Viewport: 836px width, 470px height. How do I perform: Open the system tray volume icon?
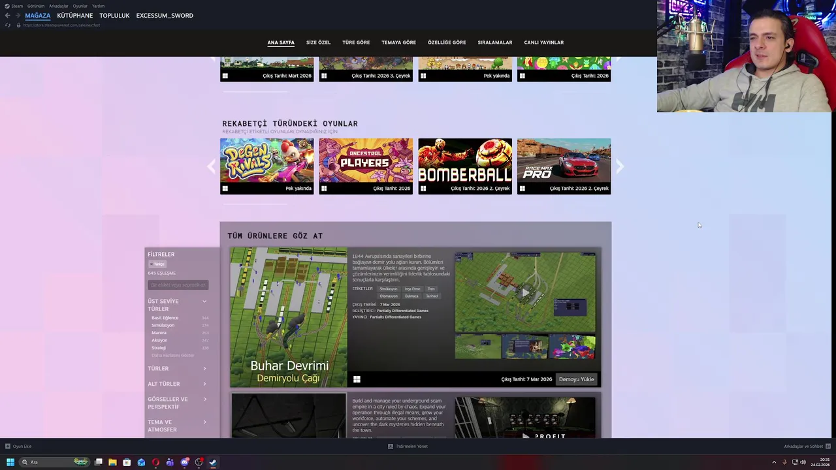click(x=803, y=462)
